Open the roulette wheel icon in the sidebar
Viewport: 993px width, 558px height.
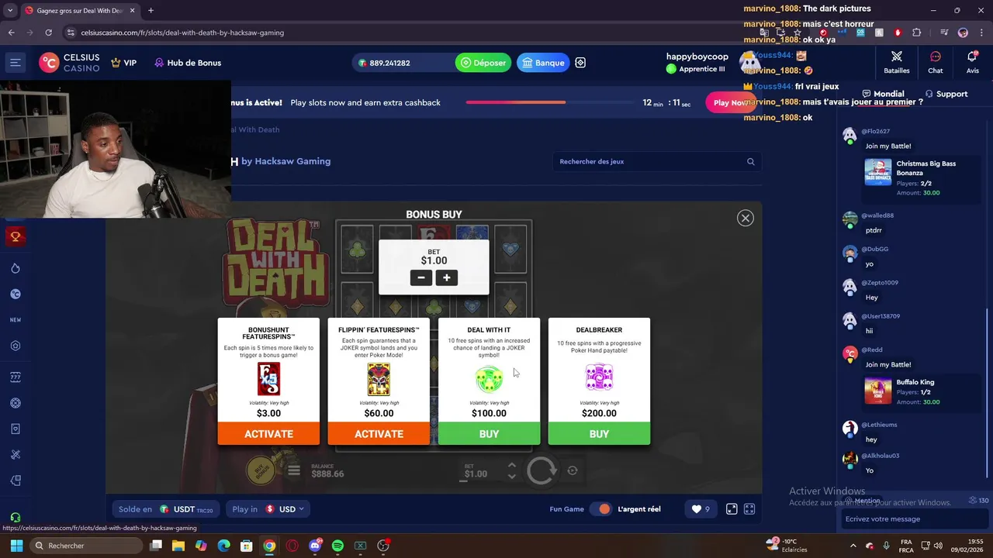(x=16, y=403)
